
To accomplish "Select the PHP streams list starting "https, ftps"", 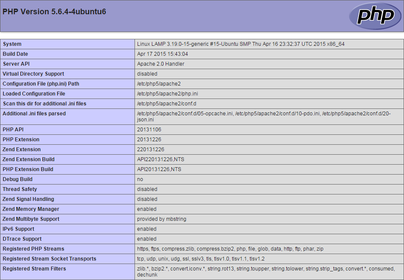I will (230, 249).
